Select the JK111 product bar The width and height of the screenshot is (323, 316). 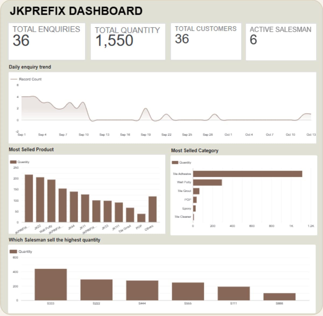[x=119, y=212]
